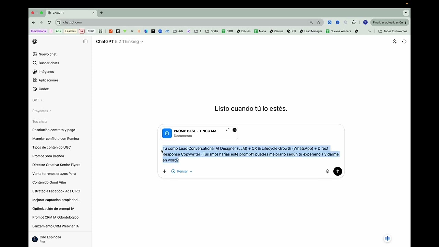Open the browser profile avatar icon
439x247 pixels.
coord(365,22)
